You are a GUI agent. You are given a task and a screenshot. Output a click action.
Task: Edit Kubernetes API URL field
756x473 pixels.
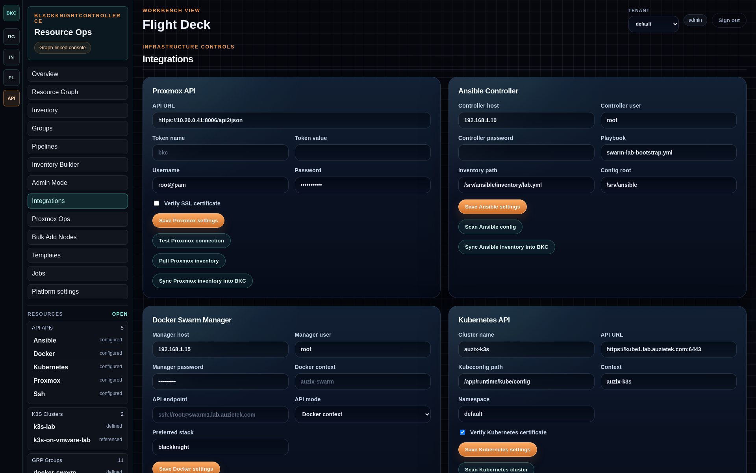669,349
